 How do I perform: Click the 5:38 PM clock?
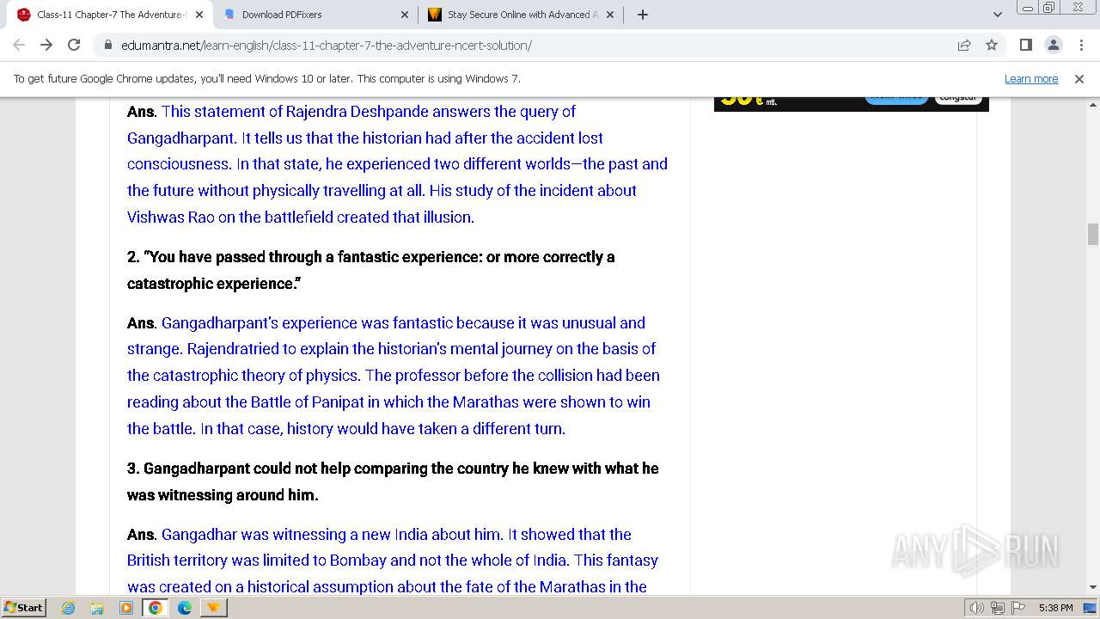point(1055,608)
